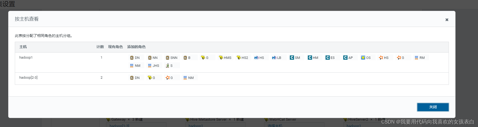Select the hadoop[2-3] host group cell
Image resolution: width=478 pixels, height=127 pixels.
[28, 78]
